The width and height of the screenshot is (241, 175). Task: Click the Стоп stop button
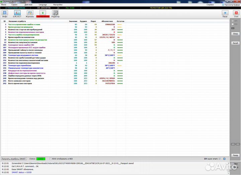[236, 14]
